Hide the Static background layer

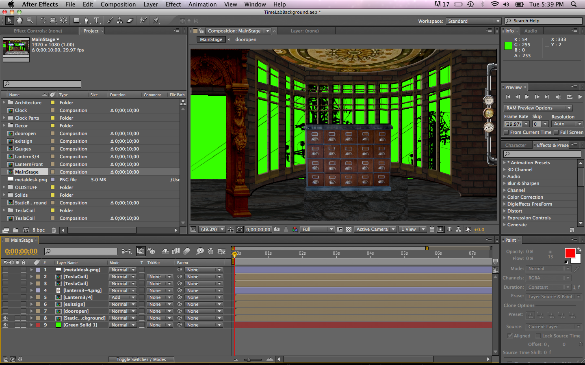5,318
